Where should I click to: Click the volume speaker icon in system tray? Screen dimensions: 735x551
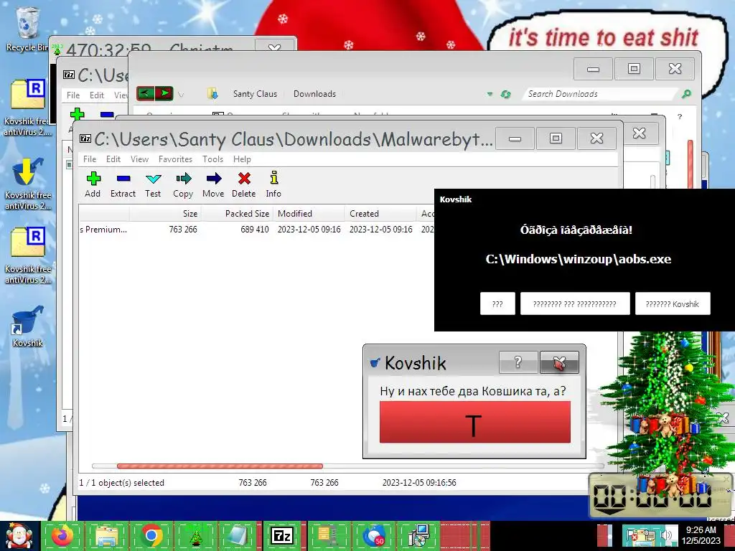pos(665,535)
